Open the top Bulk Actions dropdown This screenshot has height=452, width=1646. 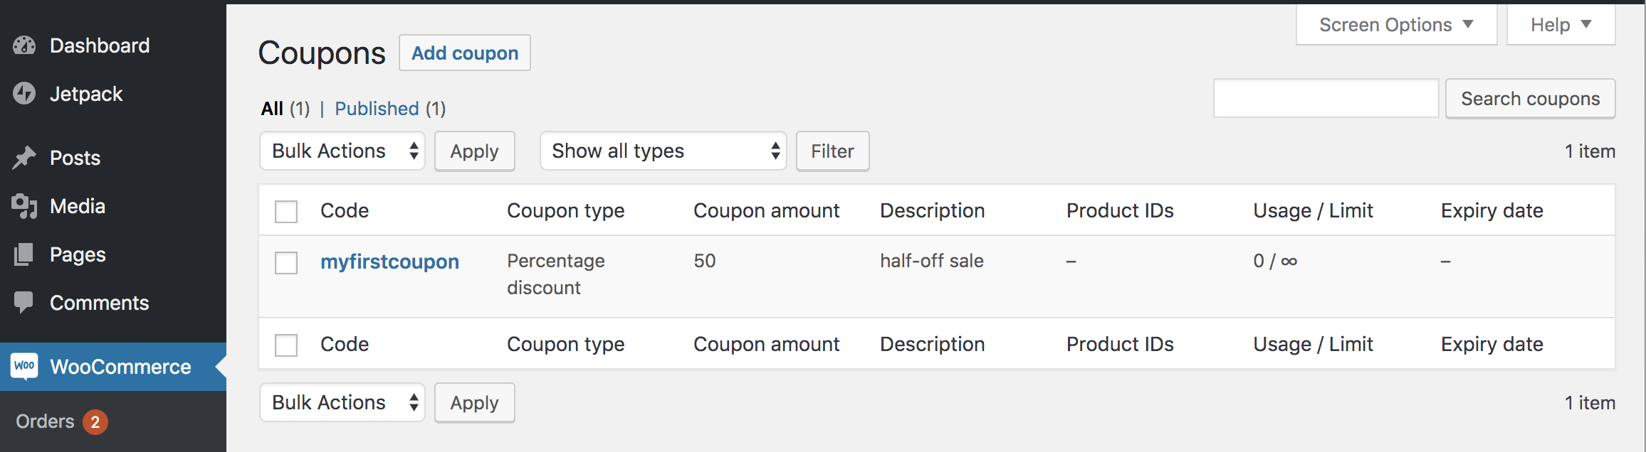click(x=342, y=151)
